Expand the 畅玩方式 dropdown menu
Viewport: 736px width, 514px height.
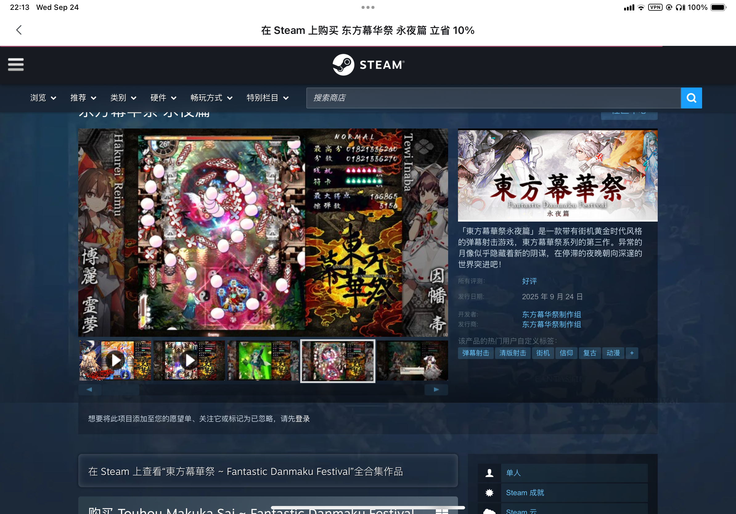(x=211, y=98)
